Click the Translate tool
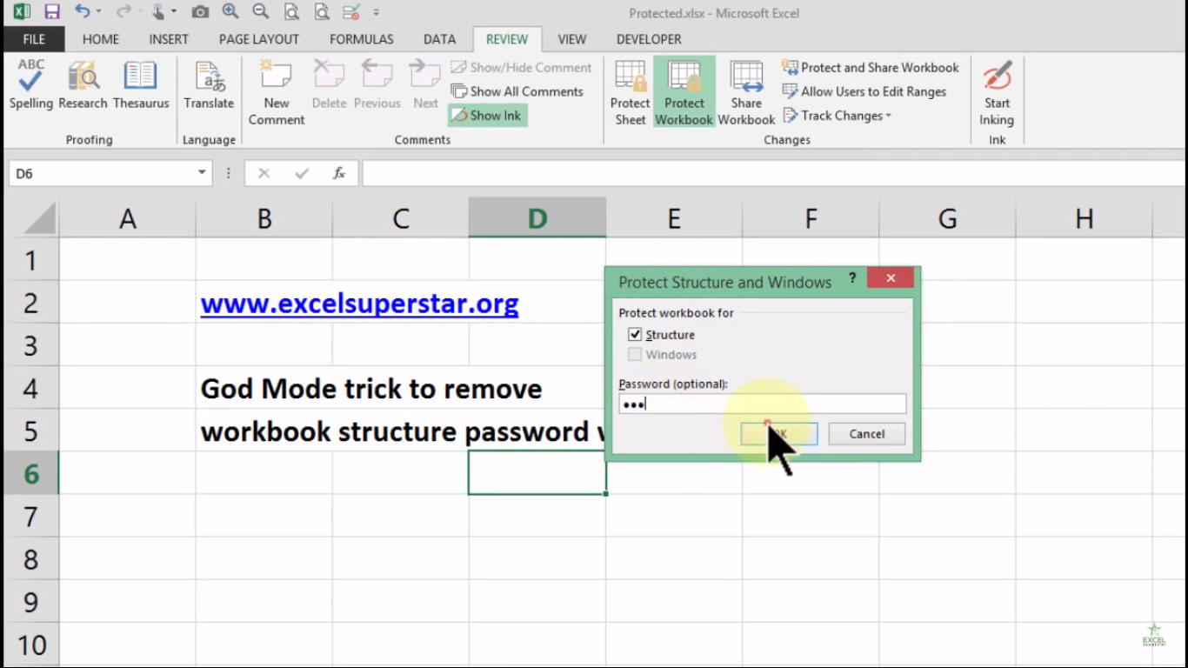This screenshot has width=1188, height=668. point(209,85)
